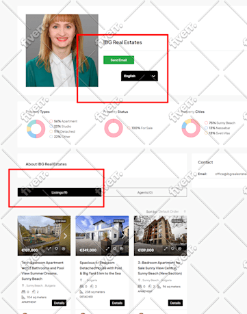The height and width of the screenshot is (314, 247).
Task: Click the office email address in Contact
Action: tap(231, 174)
